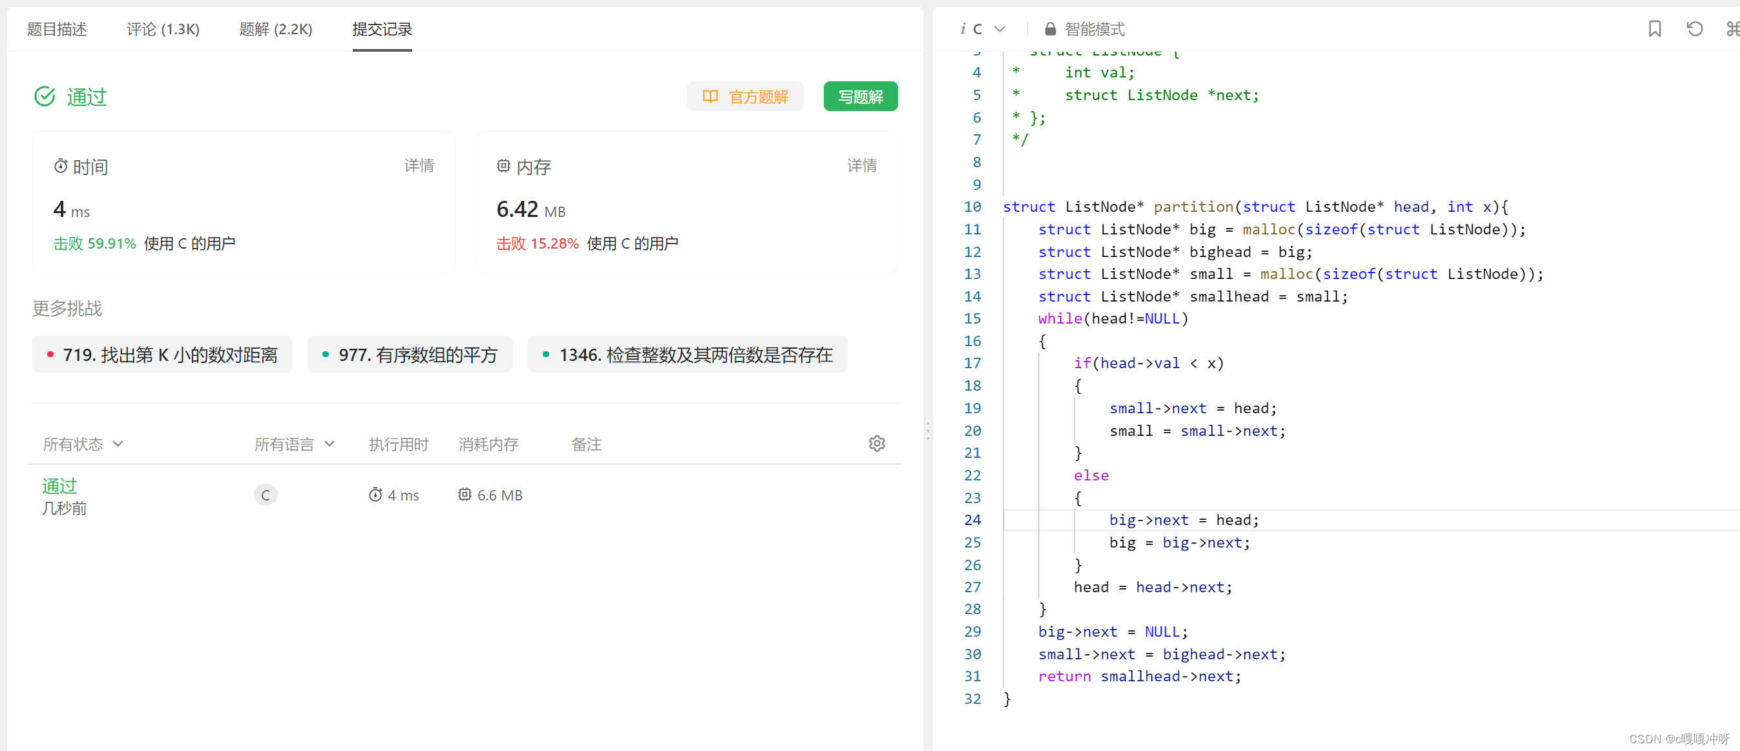Click line number 24 in editor gutter

(x=972, y=520)
